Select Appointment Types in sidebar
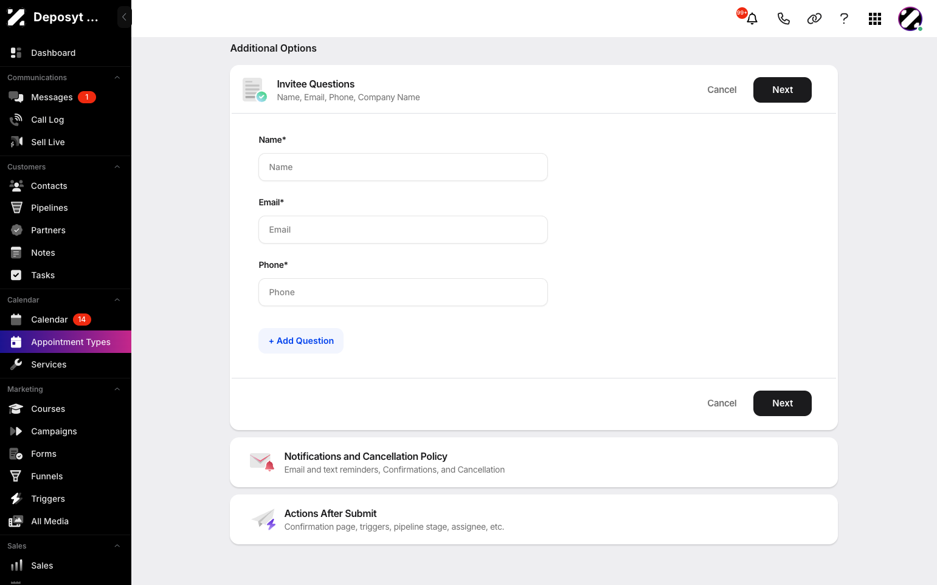This screenshot has width=937, height=585. click(66, 342)
